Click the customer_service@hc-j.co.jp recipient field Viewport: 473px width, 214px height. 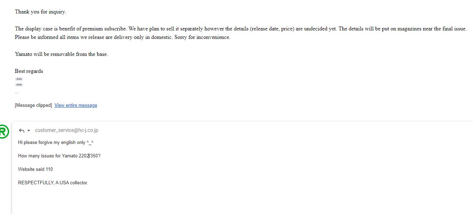pos(67,130)
